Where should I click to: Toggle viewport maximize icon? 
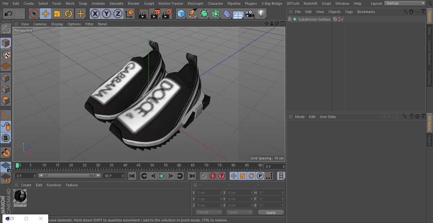(282, 24)
